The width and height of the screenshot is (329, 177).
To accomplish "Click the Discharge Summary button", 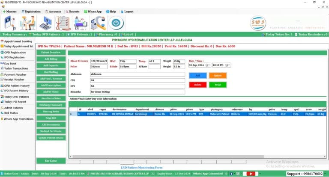I will click(51, 105).
